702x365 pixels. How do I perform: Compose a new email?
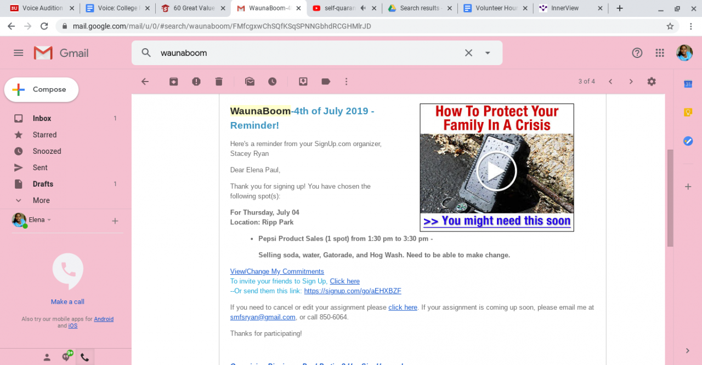pyautogui.click(x=42, y=90)
